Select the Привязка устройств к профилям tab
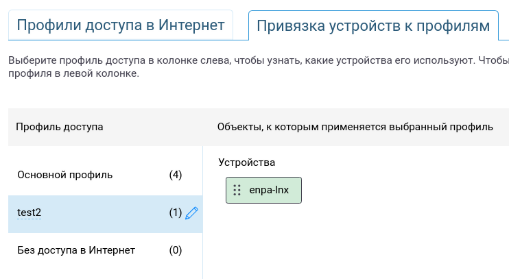509x279 pixels. click(373, 26)
